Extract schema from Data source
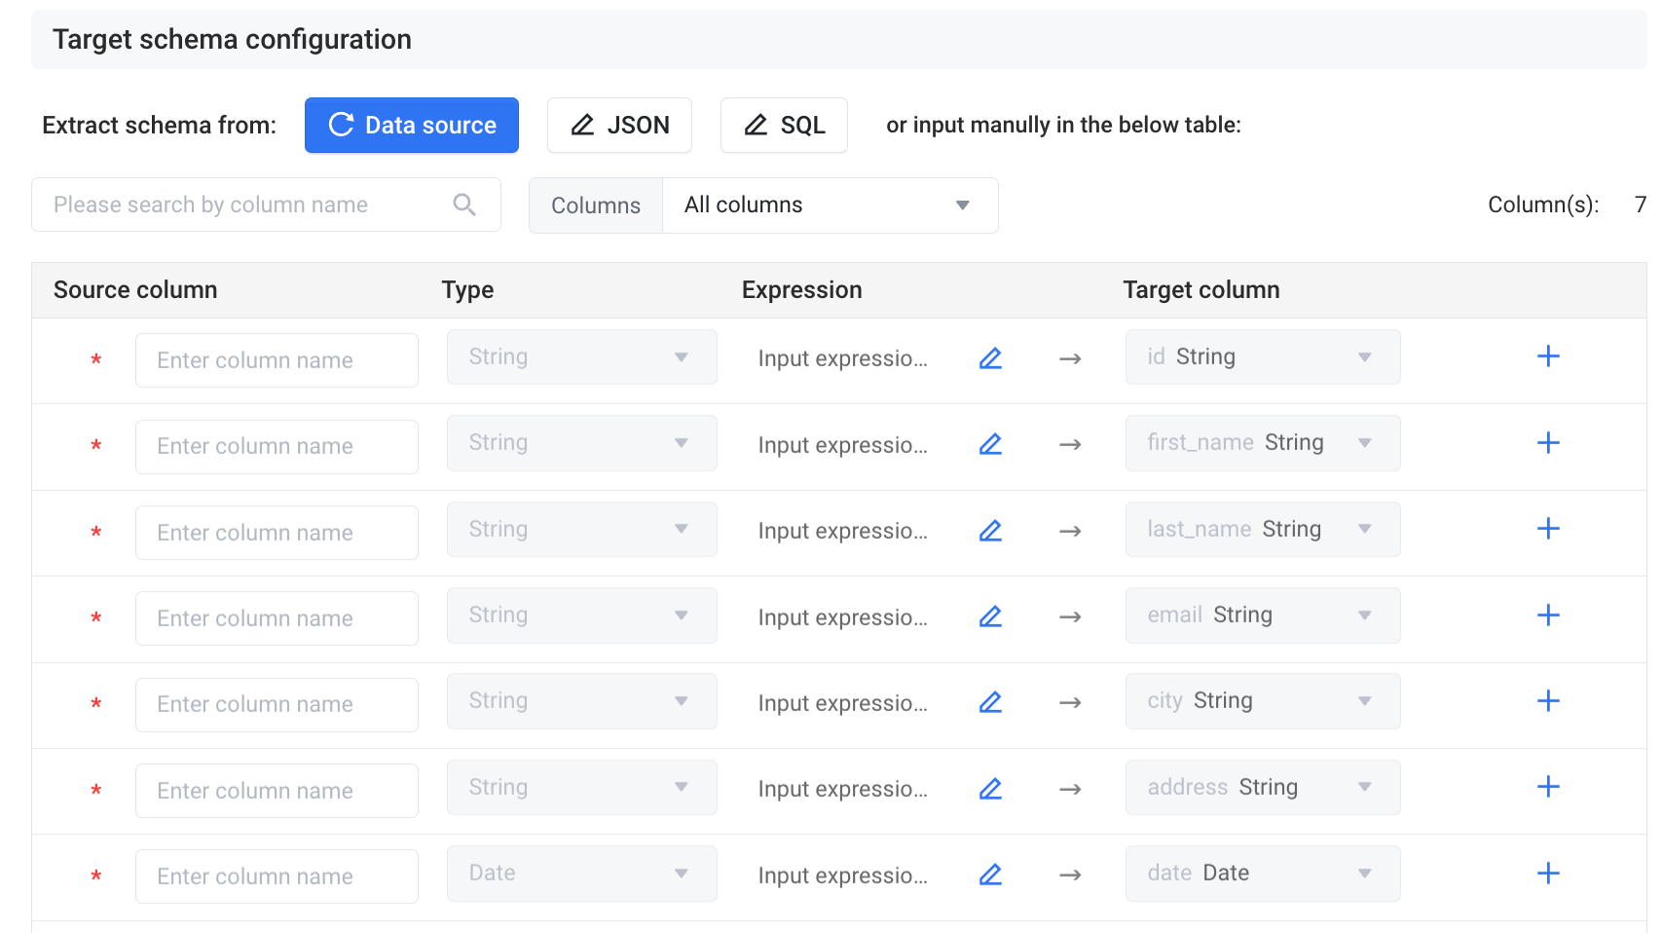The width and height of the screenshot is (1663, 933). [x=411, y=126]
